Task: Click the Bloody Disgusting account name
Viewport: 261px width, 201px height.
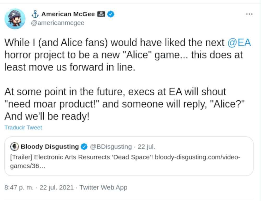Action: coord(50,147)
